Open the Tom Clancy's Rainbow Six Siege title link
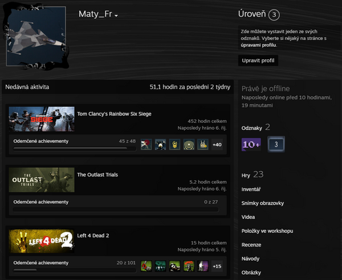The height and width of the screenshot is (280, 342). tap(114, 114)
